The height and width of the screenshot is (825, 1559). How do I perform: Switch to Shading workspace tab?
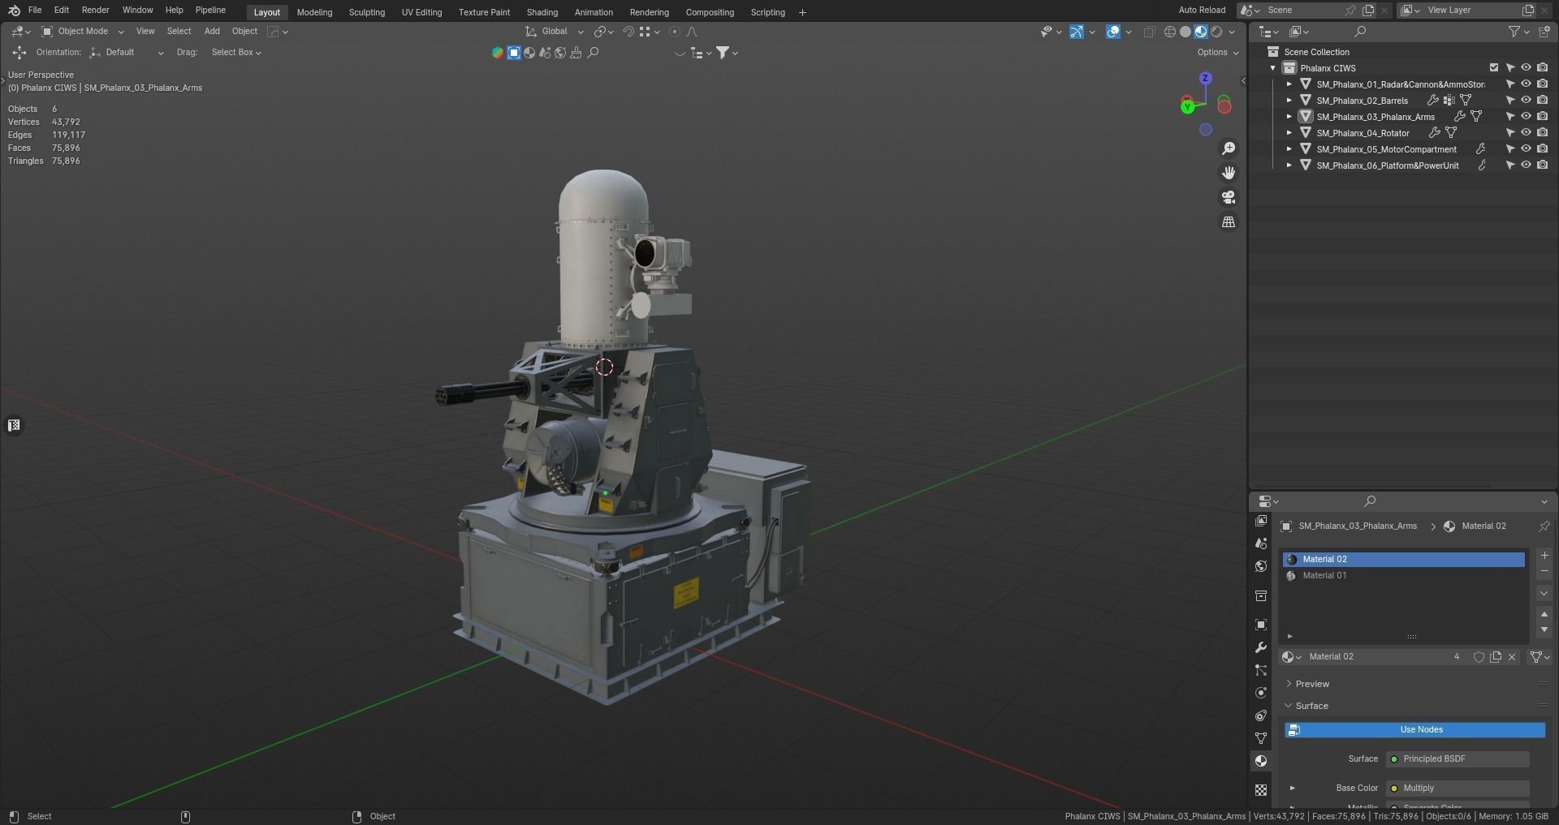point(542,12)
